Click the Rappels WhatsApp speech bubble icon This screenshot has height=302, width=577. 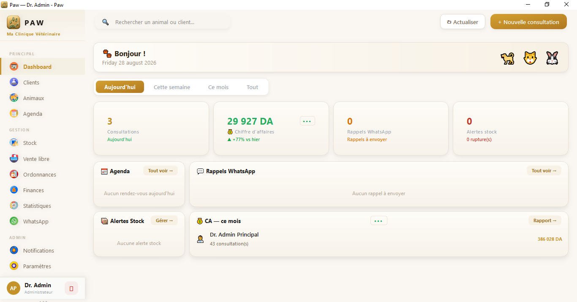[201, 171]
